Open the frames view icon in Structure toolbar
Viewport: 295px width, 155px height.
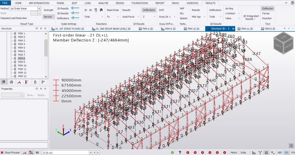click(3, 82)
